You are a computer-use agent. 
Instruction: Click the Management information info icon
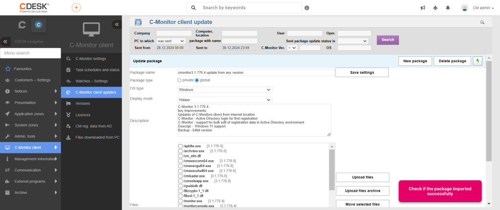pos(7,159)
